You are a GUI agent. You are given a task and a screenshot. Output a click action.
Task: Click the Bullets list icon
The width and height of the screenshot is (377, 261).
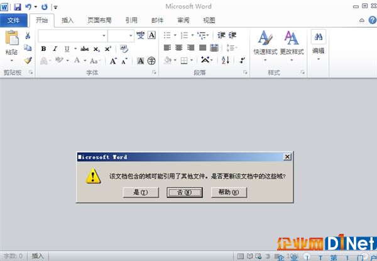pyautogui.click(x=167, y=35)
